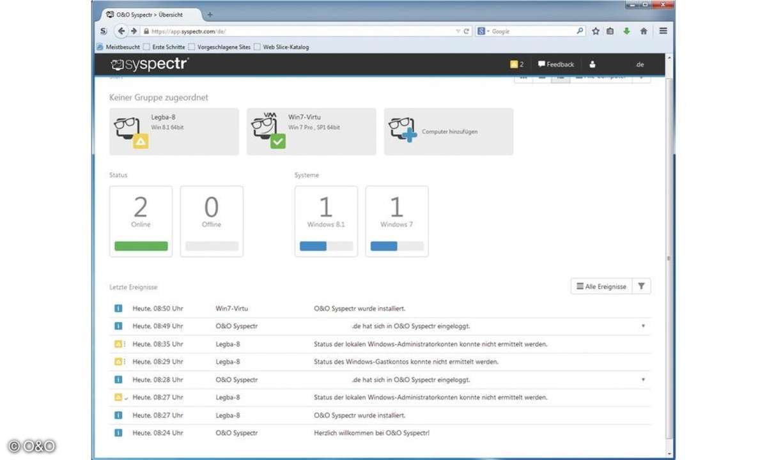The image size is (767, 460).
Task: Click the blue plus icon on add computer
Action: pos(410,135)
